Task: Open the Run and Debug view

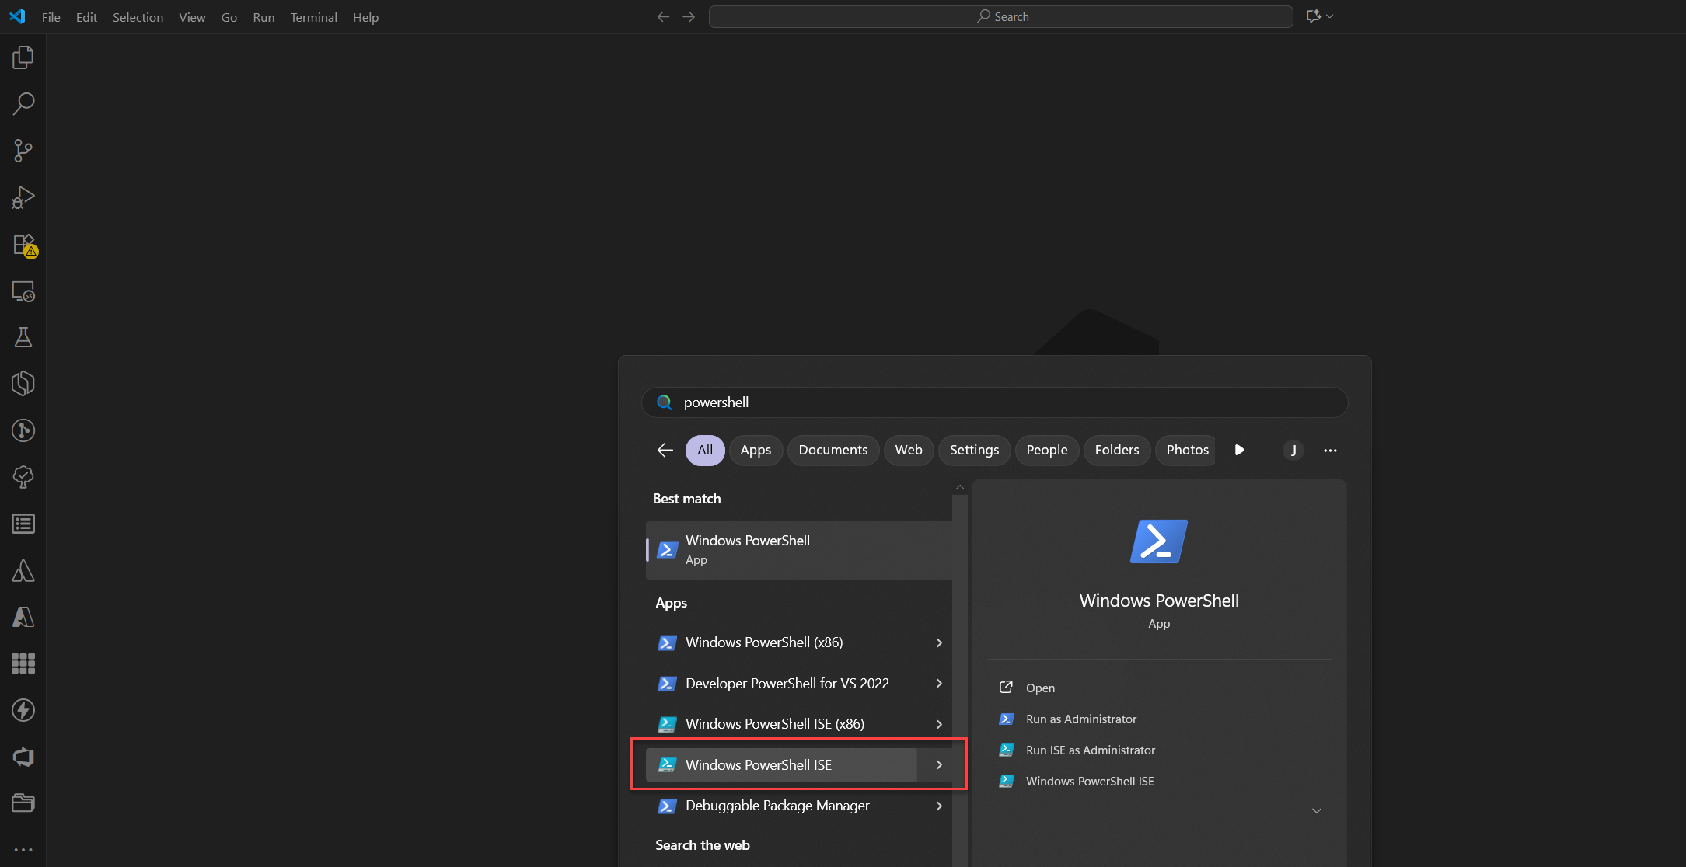Action: (23, 197)
